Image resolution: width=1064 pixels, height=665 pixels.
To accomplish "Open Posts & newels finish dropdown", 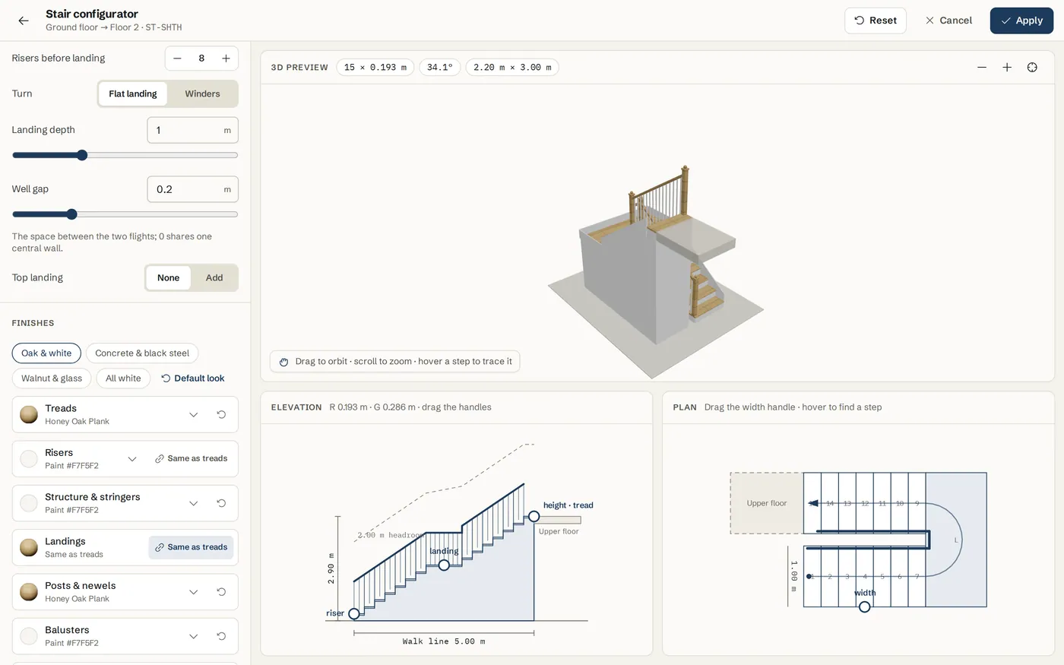I will [193, 592].
